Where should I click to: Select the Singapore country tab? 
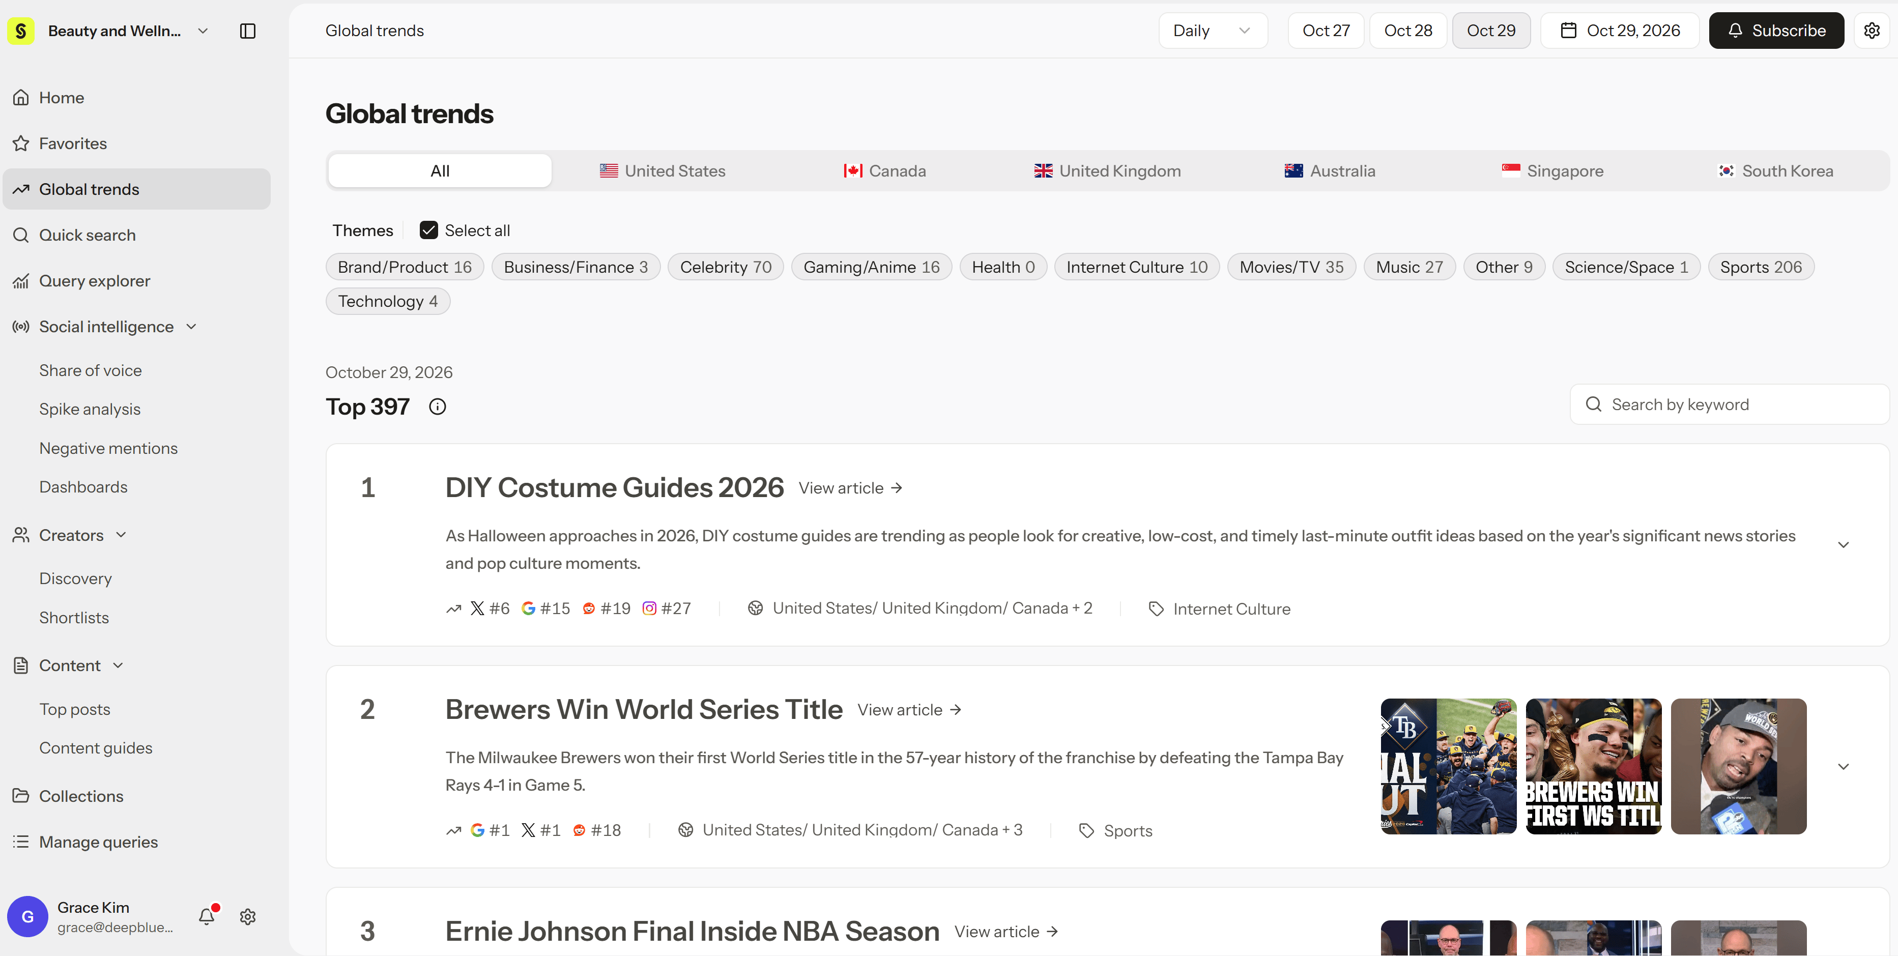tap(1552, 171)
